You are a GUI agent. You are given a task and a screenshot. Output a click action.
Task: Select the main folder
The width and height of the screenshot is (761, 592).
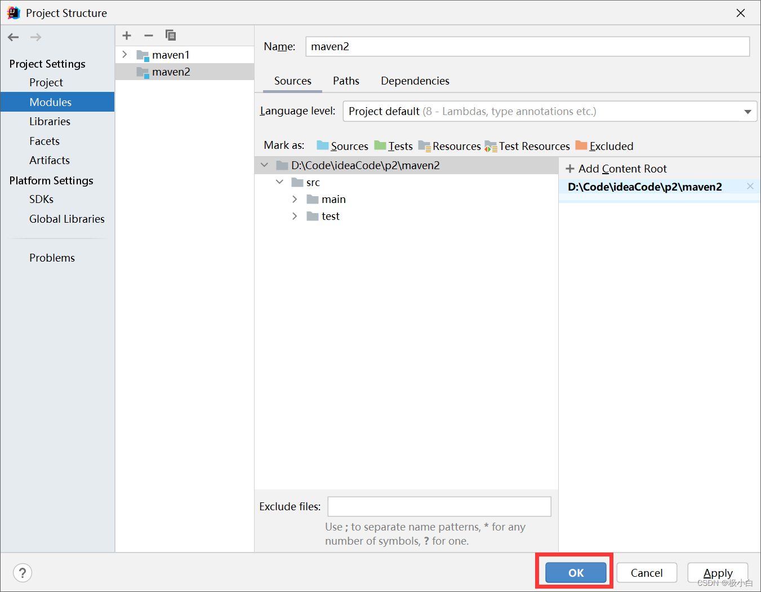[x=333, y=199]
